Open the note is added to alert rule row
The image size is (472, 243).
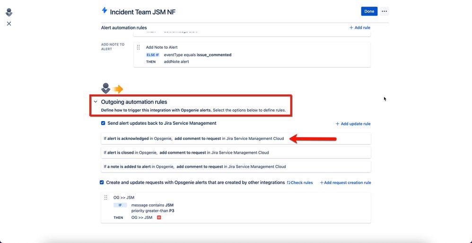pyautogui.click(x=236, y=166)
